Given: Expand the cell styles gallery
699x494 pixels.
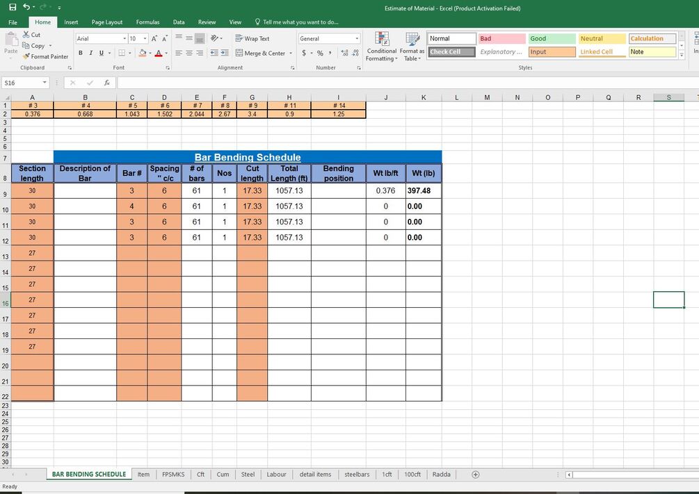Looking at the screenshot, I should coord(681,54).
